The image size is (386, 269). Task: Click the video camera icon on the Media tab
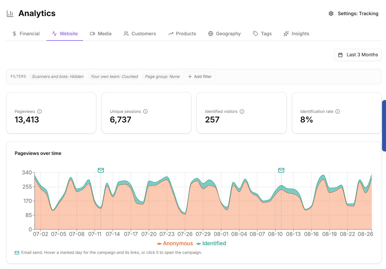[x=92, y=34]
